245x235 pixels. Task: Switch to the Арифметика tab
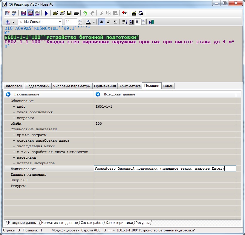(x=130, y=86)
